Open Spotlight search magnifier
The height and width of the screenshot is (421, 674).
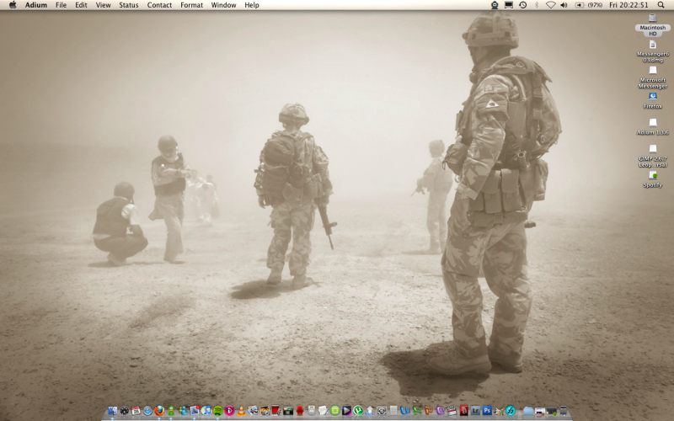pyautogui.click(x=661, y=5)
